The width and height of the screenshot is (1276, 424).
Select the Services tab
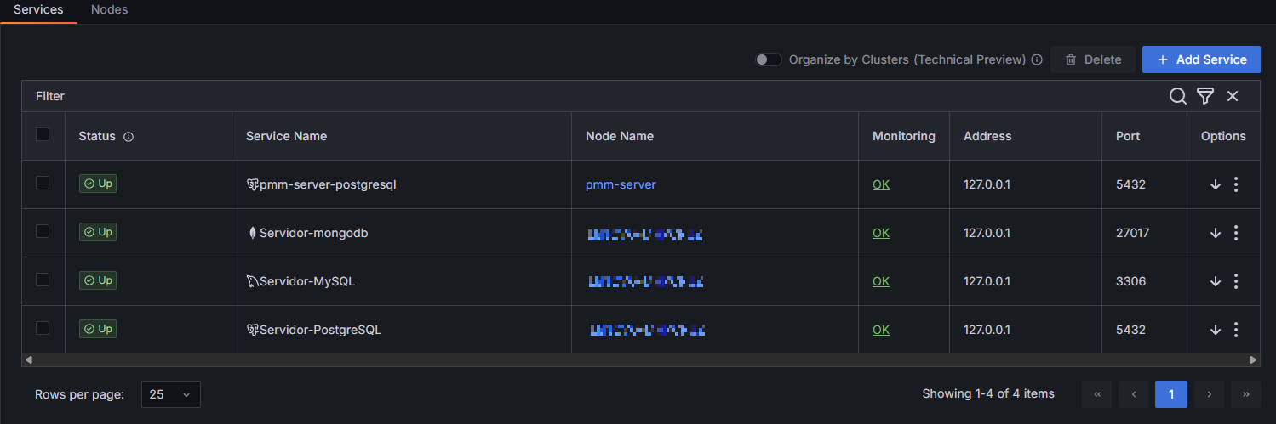point(38,9)
